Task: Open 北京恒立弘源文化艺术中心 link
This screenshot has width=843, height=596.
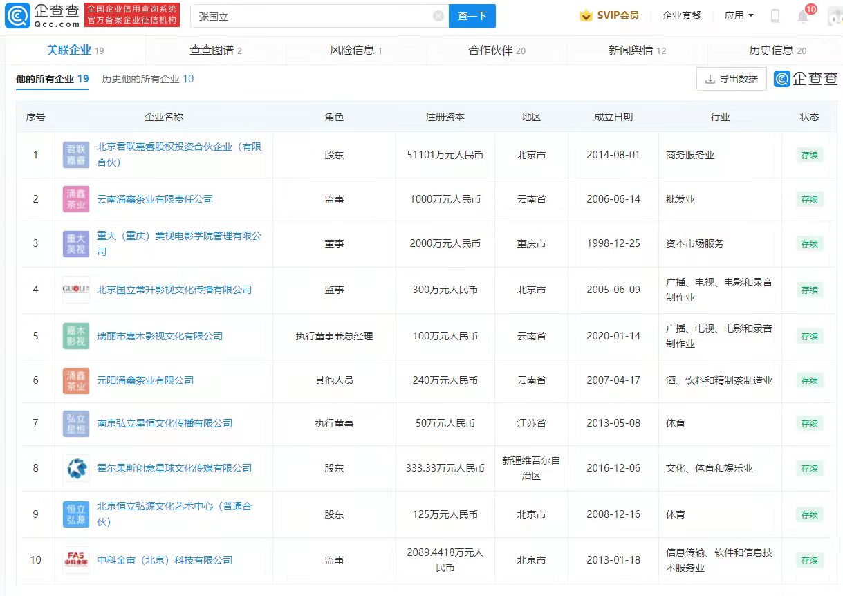Action: [x=174, y=514]
